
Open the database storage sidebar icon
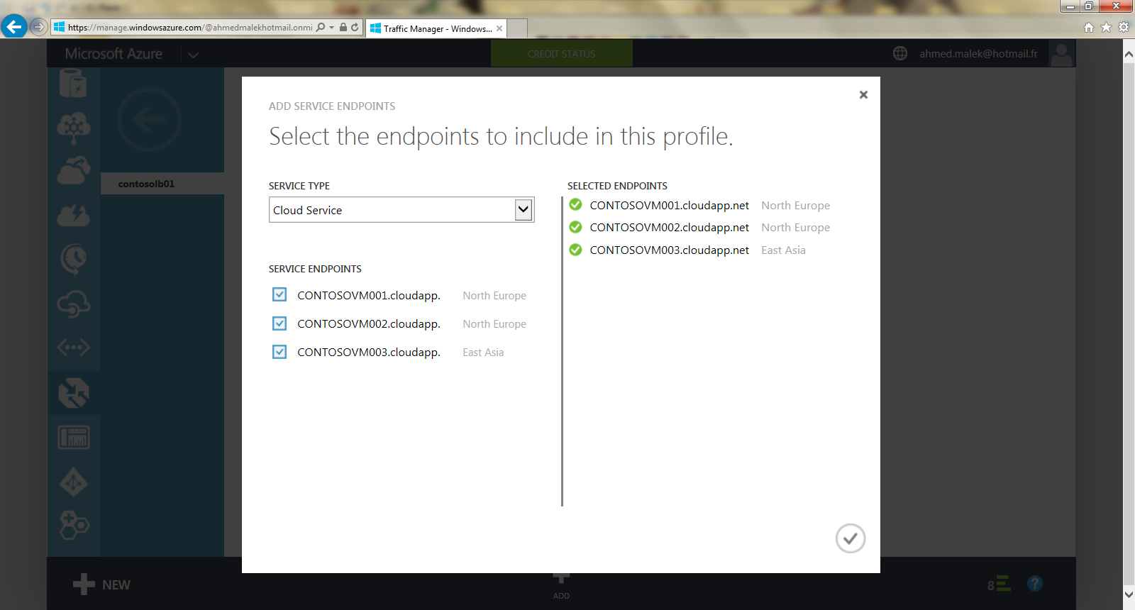(x=73, y=83)
